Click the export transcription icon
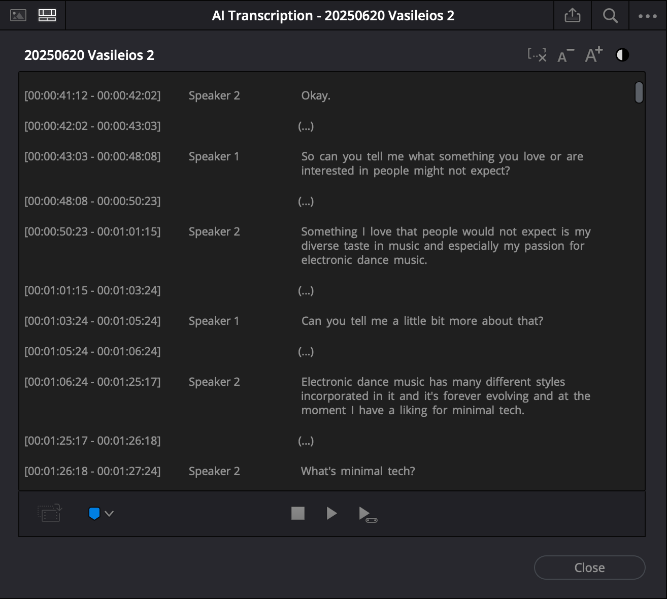This screenshot has height=599, width=667. (573, 15)
